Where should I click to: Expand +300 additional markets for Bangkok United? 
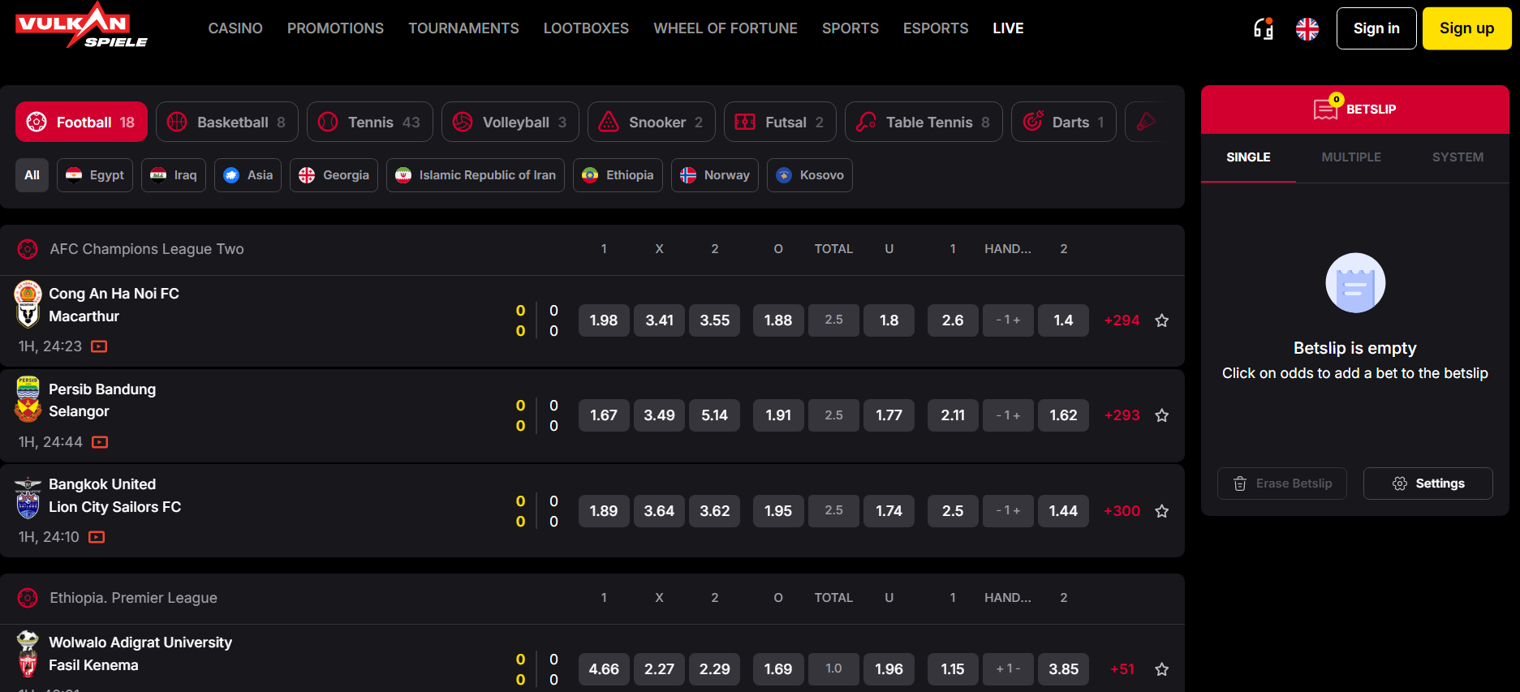coord(1122,511)
